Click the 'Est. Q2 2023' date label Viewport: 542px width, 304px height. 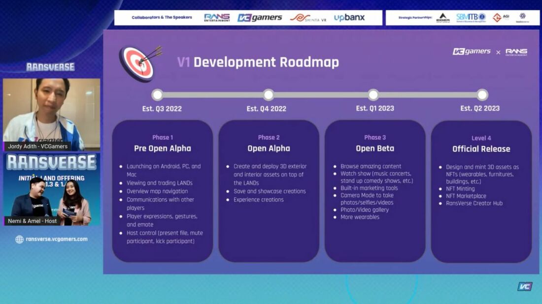click(480, 108)
